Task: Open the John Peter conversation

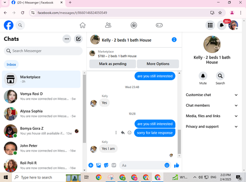Action: (41, 148)
